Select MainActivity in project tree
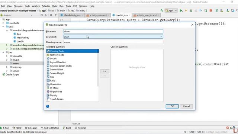This screenshot has width=238, height=134. tap(23, 38)
